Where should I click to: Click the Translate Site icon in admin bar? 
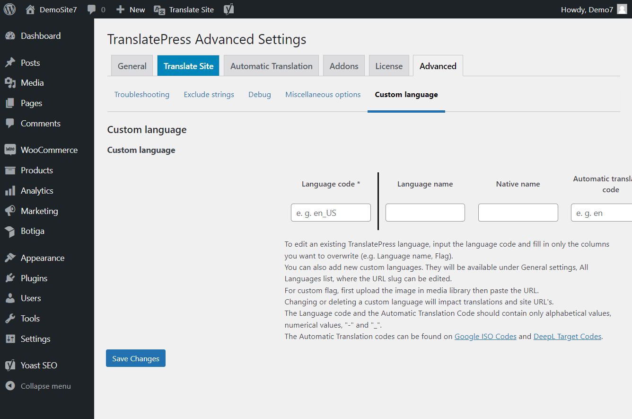[159, 9]
